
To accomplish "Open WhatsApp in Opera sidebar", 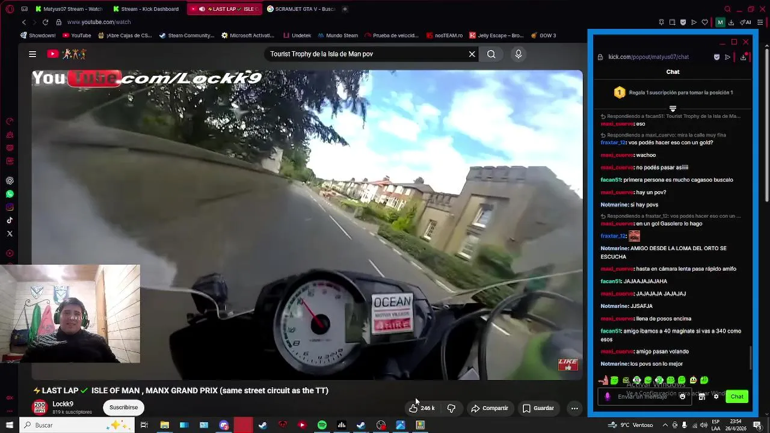I will (10, 194).
